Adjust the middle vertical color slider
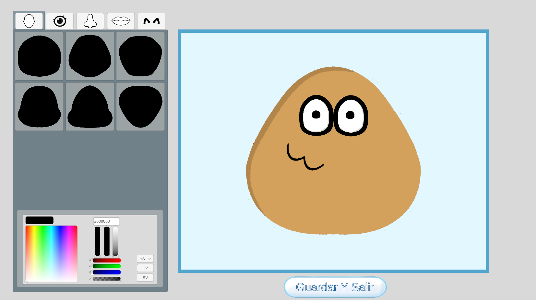 pos(107,241)
